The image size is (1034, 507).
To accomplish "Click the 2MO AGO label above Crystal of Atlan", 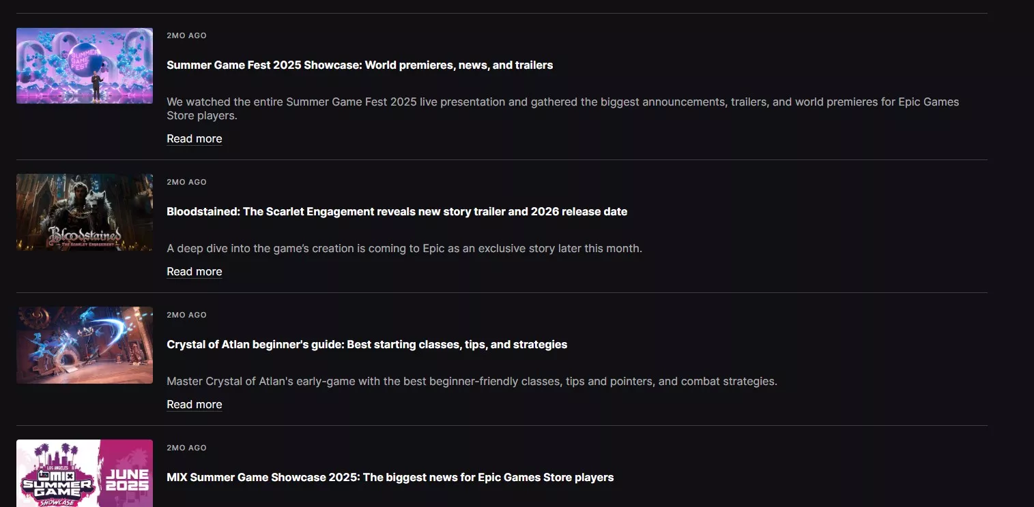I will click(186, 315).
